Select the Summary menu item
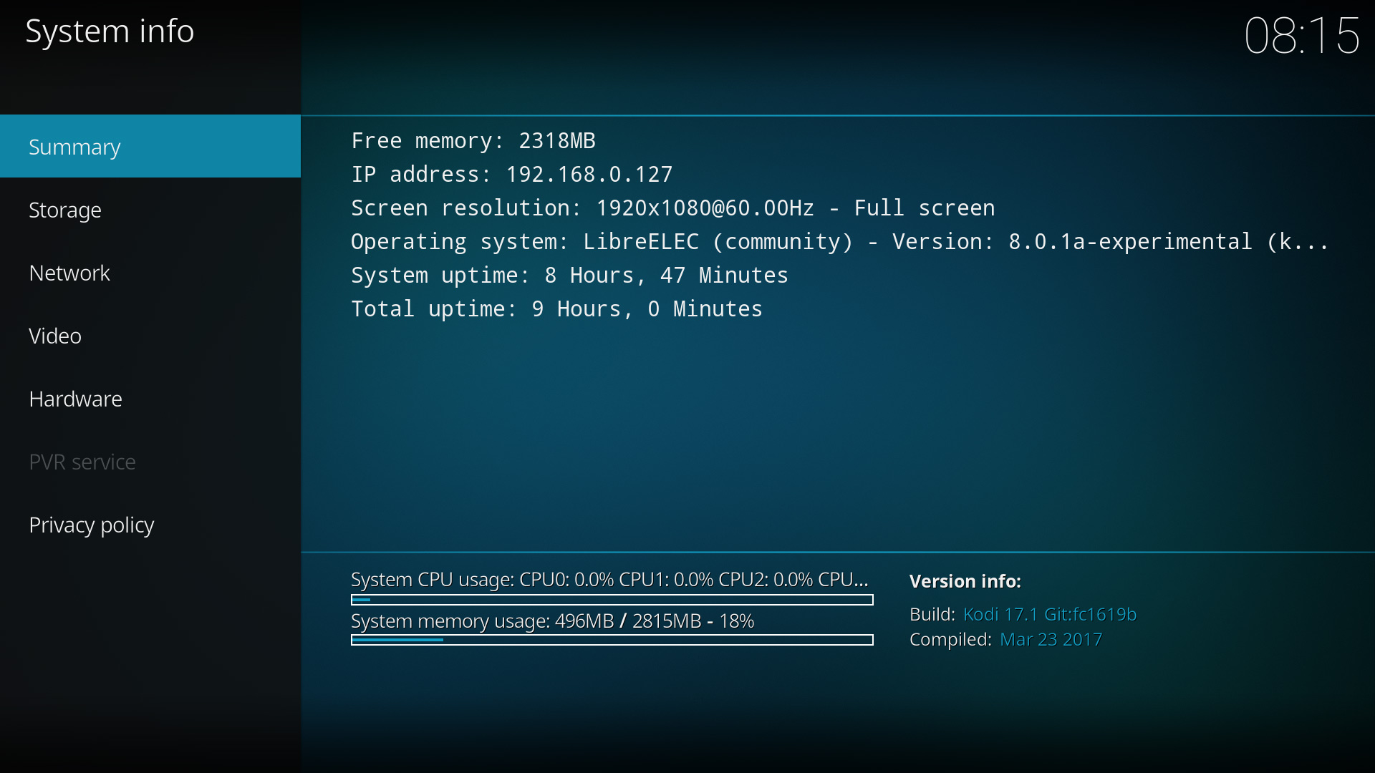This screenshot has height=773, width=1375. (75, 147)
